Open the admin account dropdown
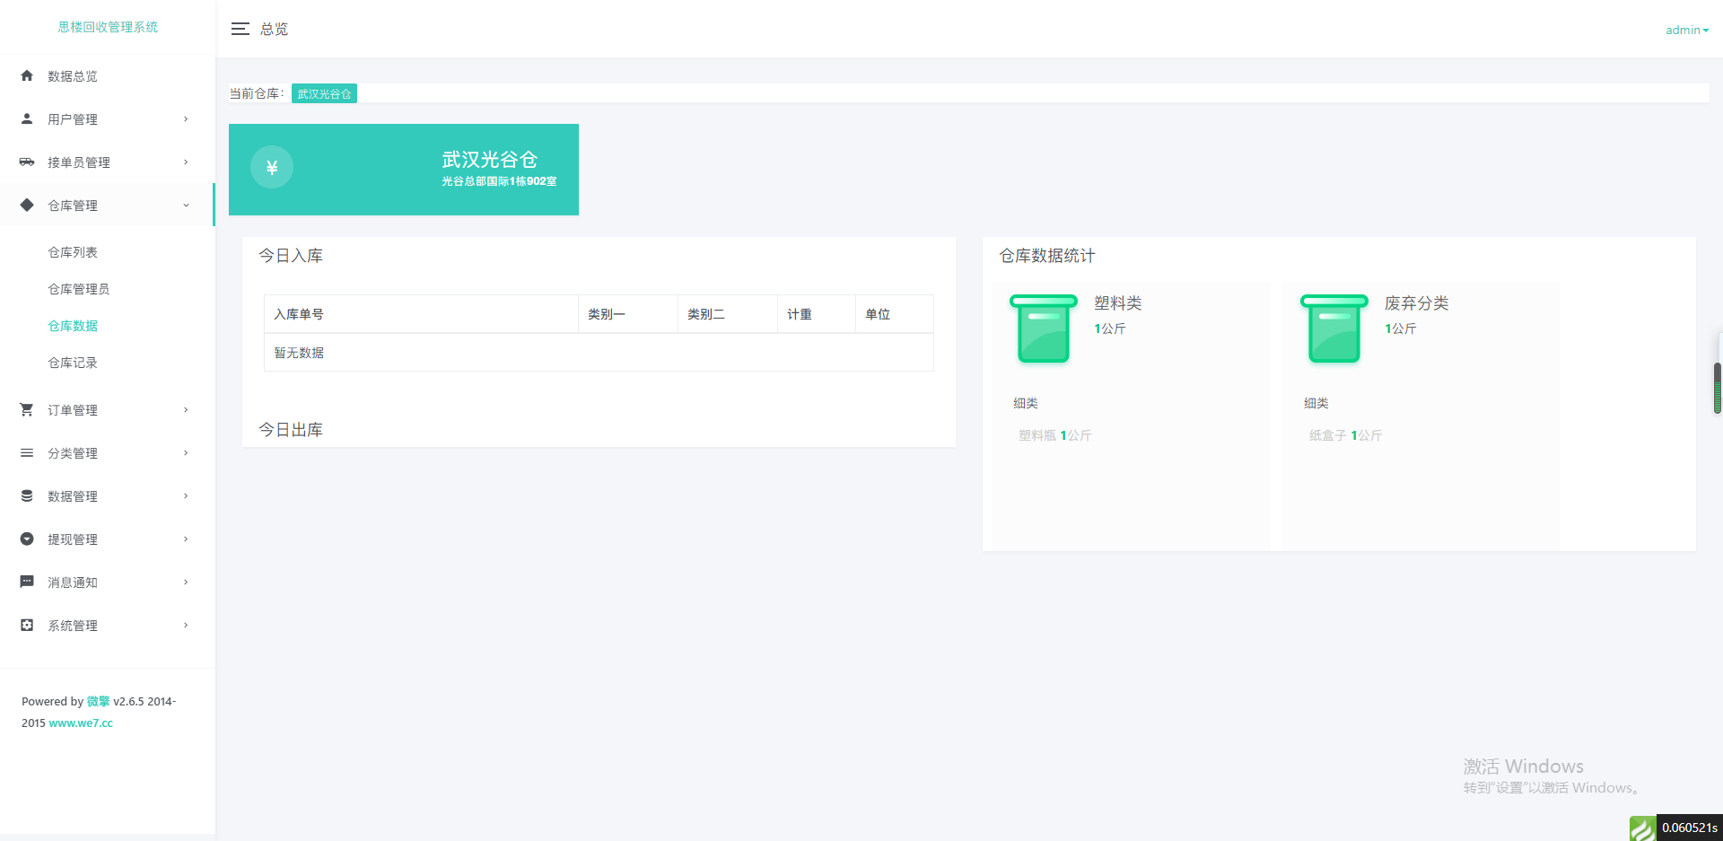Image resolution: width=1723 pixels, height=841 pixels. pyautogui.click(x=1687, y=30)
